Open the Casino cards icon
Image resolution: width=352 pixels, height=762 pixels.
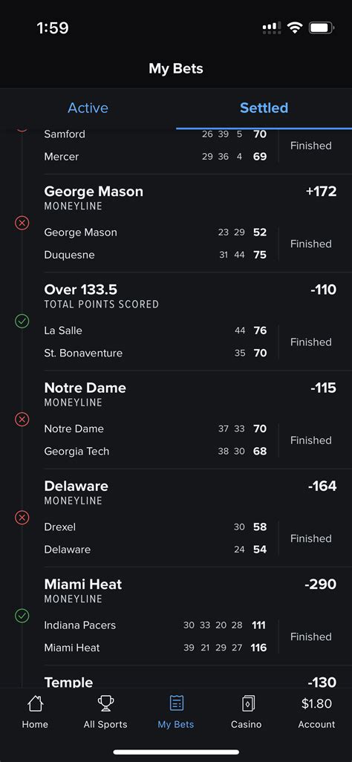point(247,703)
